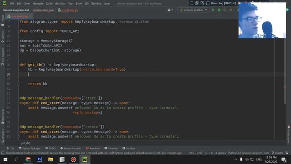The width and height of the screenshot is (291, 164).
Task: Open the Commit tool window sidebar
Action: pyautogui.click(x=3, y=36)
